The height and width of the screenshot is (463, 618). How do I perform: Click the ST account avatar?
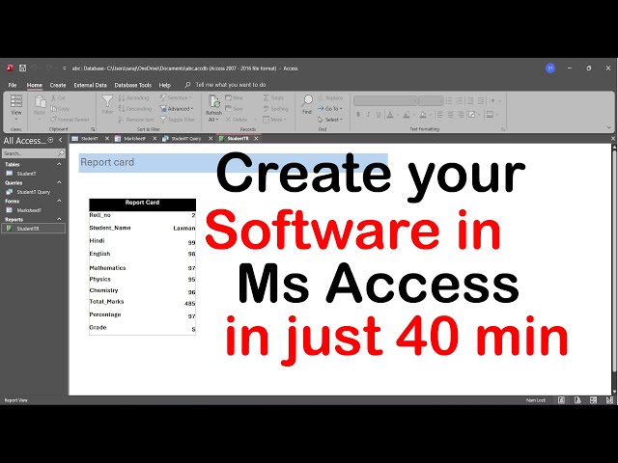click(550, 68)
